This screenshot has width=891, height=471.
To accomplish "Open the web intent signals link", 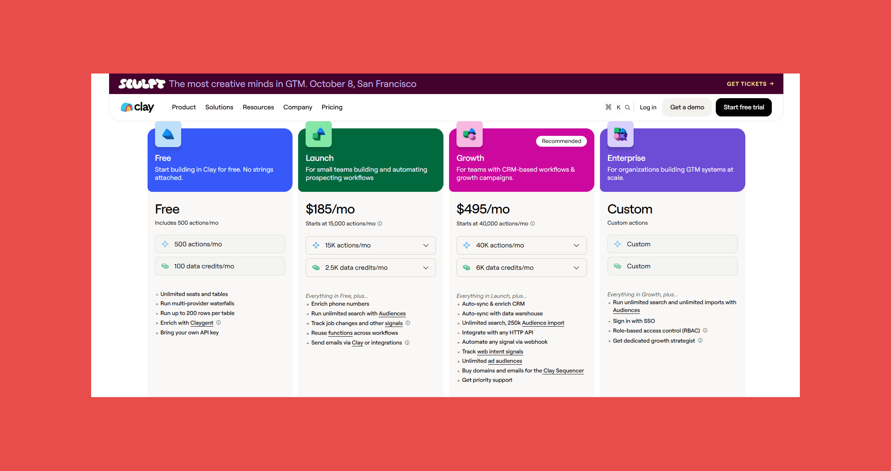I will (x=500, y=352).
